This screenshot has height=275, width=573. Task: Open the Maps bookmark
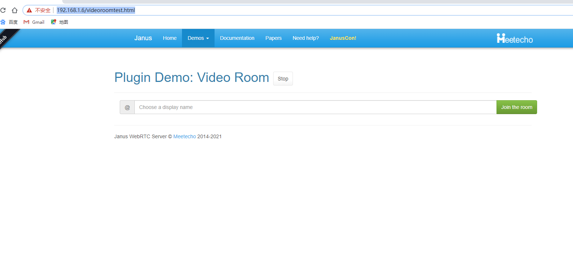[60, 22]
